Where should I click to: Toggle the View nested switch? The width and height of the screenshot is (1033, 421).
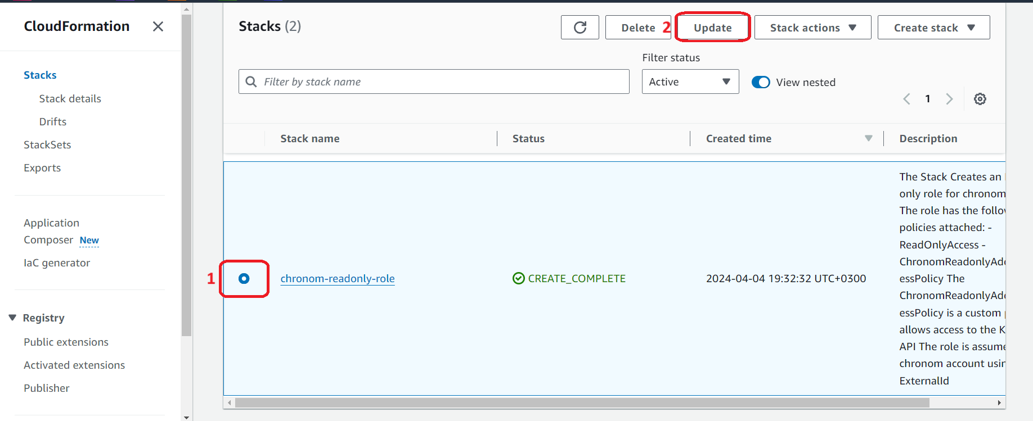pyautogui.click(x=761, y=82)
